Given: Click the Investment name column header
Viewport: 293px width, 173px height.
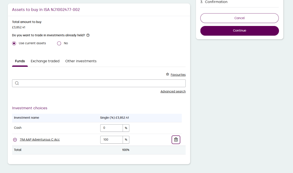Looking at the screenshot, I should [26, 118].
